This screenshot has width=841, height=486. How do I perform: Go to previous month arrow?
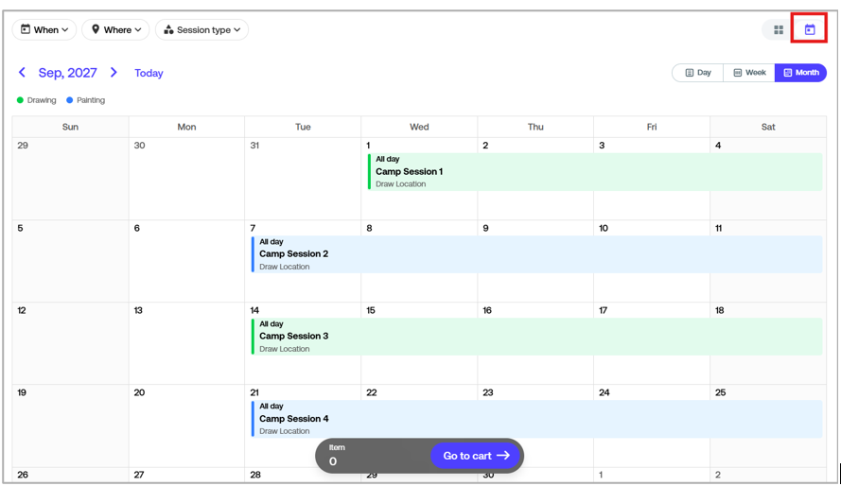coord(22,73)
